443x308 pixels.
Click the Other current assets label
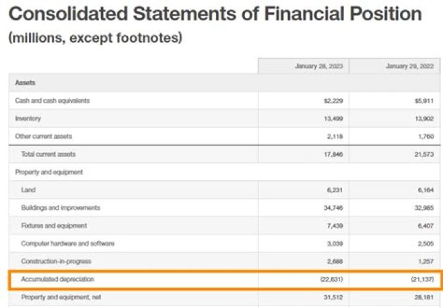click(44, 136)
